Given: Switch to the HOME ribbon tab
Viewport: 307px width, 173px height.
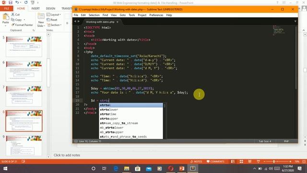Looking at the screenshot, I should pyautogui.click(x=21, y=9).
